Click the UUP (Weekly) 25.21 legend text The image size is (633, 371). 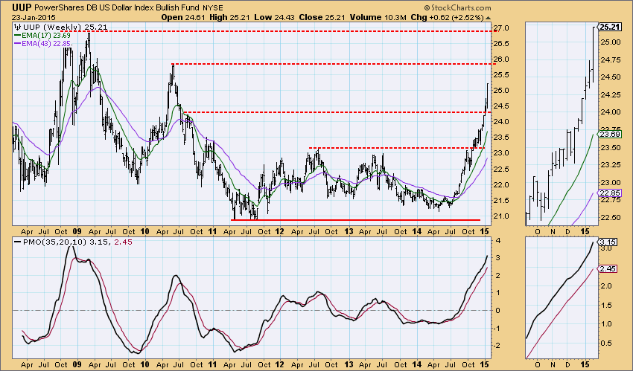[65, 28]
